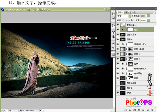157x112 pixels.
Task: Click adjustment icon on 色彩平衡 1 layer
Action: [123, 73]
